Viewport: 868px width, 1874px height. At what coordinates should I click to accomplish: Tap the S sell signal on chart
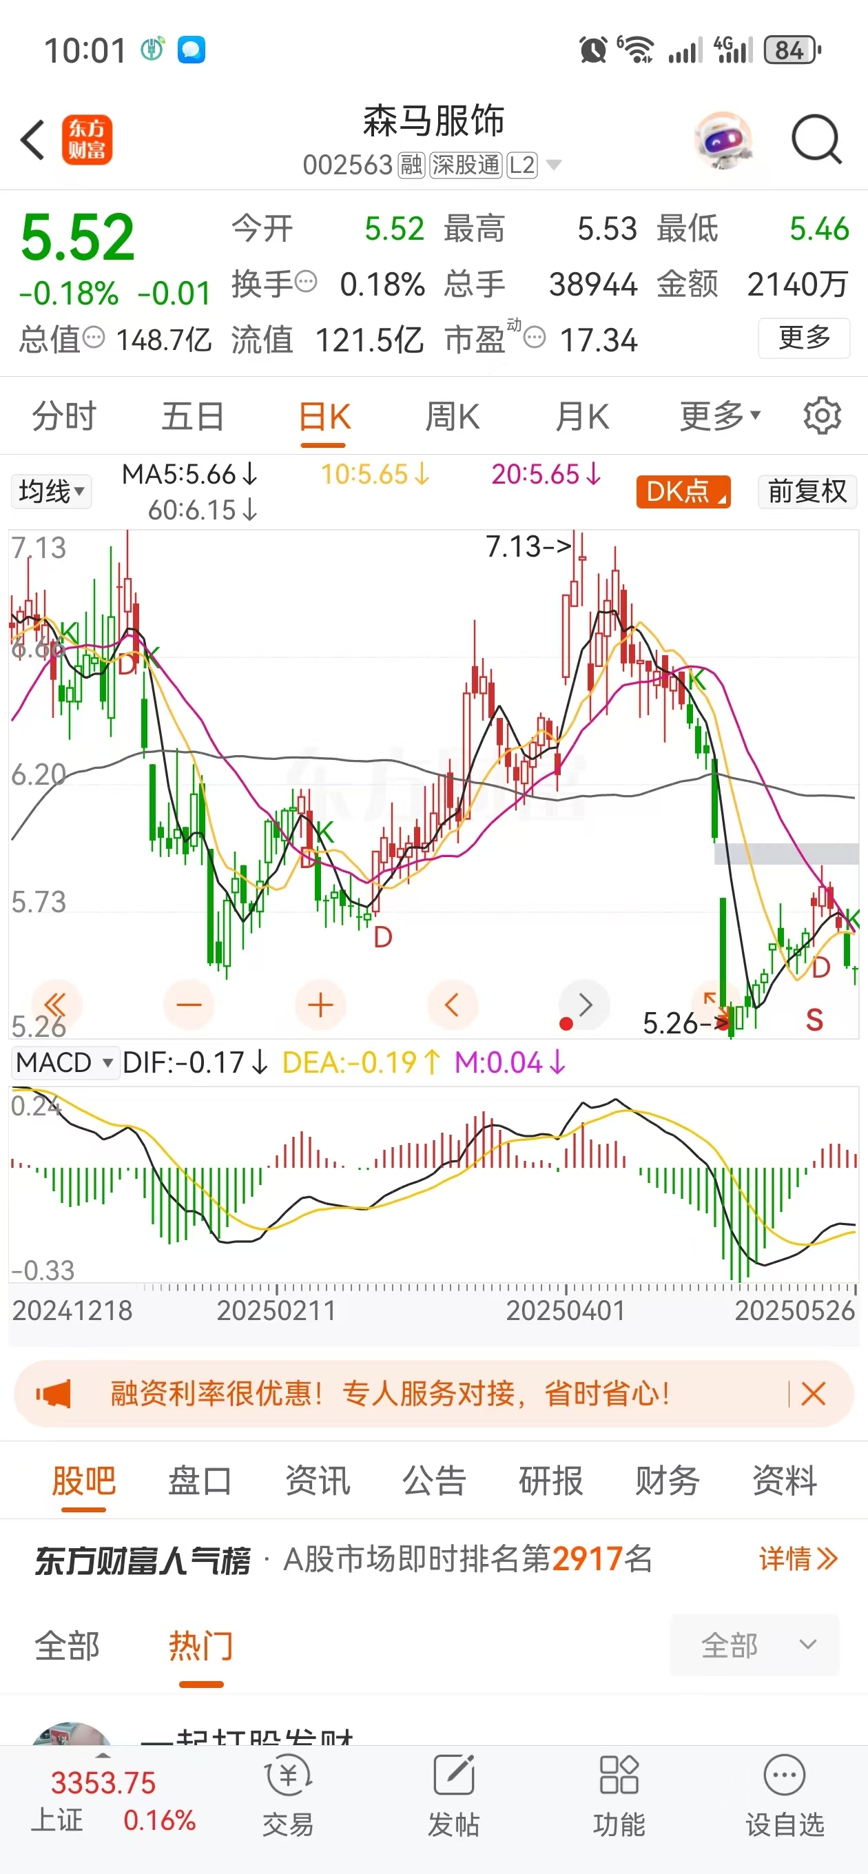click(x=814, y=1020)
